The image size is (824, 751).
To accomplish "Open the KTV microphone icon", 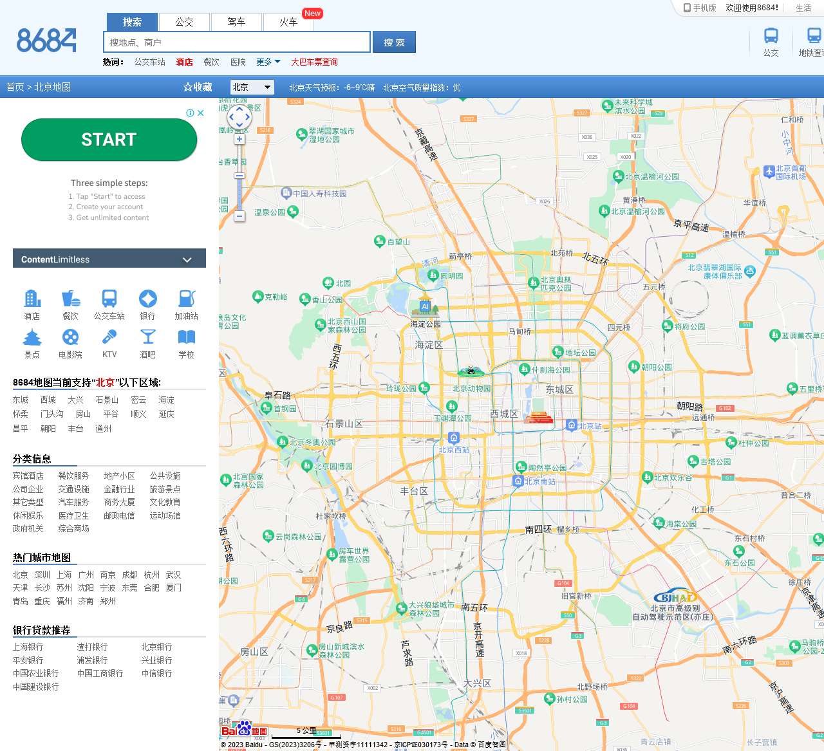I will tap(109, 337).
